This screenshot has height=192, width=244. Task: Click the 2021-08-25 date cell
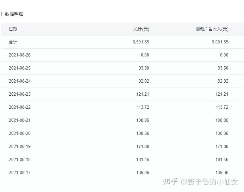[20, 68]
